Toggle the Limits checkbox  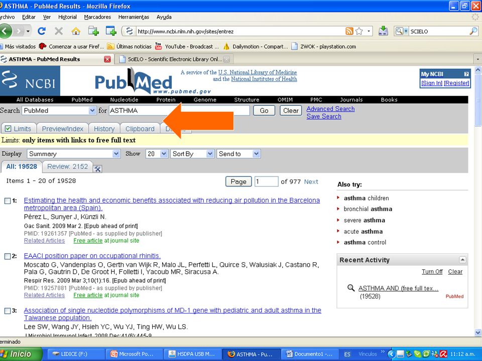[8, 129]
